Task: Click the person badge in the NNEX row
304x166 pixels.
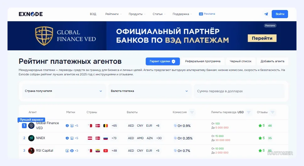Action: pyautogui.click(x=72, y=138)
